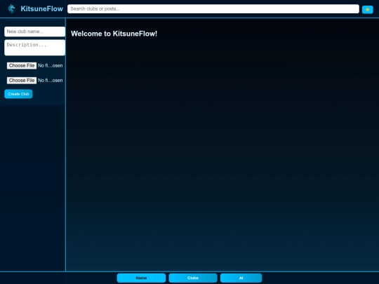379x284 pixels.
Task: Click the New club name input
Action: click(35, 32)
